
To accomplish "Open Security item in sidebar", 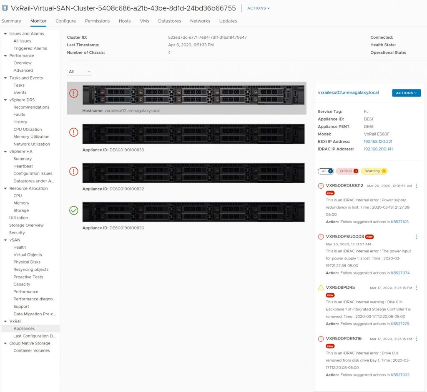I will pos(17,233).
